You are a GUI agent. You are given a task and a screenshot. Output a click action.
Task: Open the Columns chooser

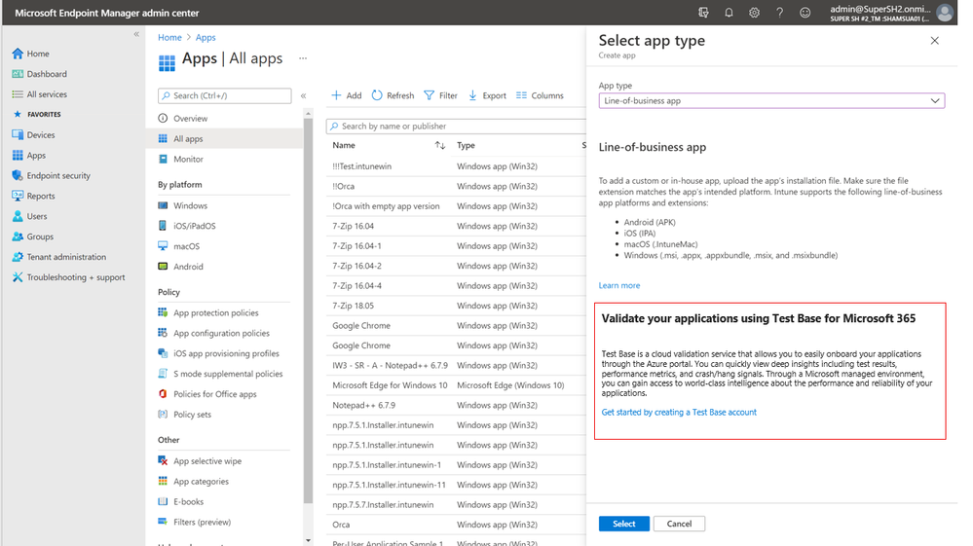540,95
